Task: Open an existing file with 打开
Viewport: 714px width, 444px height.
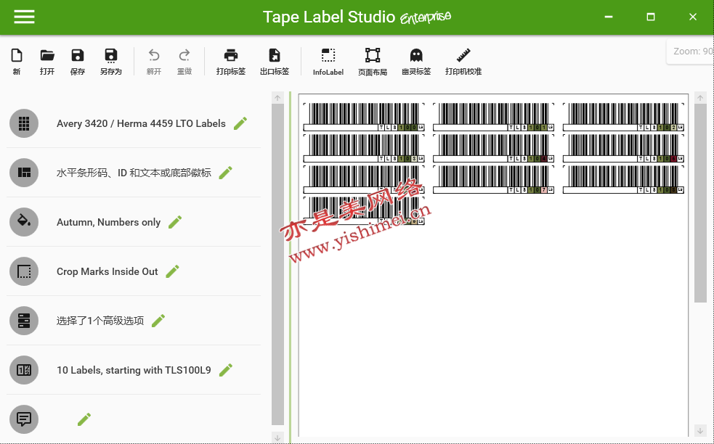Action: click(x=47, y=62)
